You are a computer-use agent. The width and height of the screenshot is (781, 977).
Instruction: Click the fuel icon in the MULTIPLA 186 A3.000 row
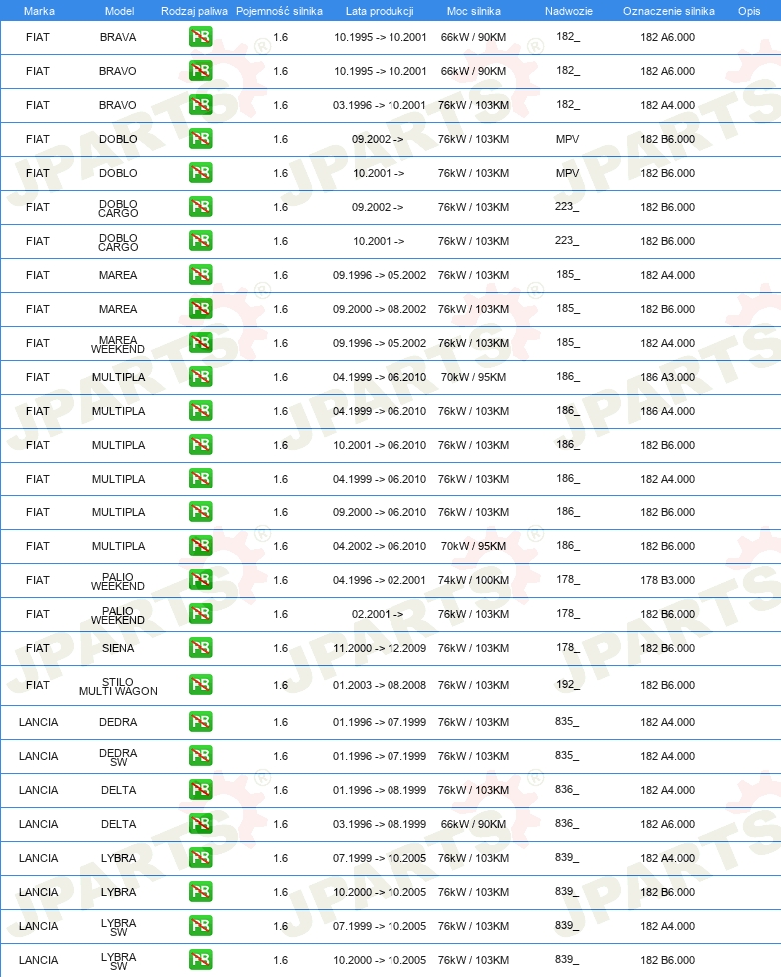pyautogui.click(x=201, y=377)
